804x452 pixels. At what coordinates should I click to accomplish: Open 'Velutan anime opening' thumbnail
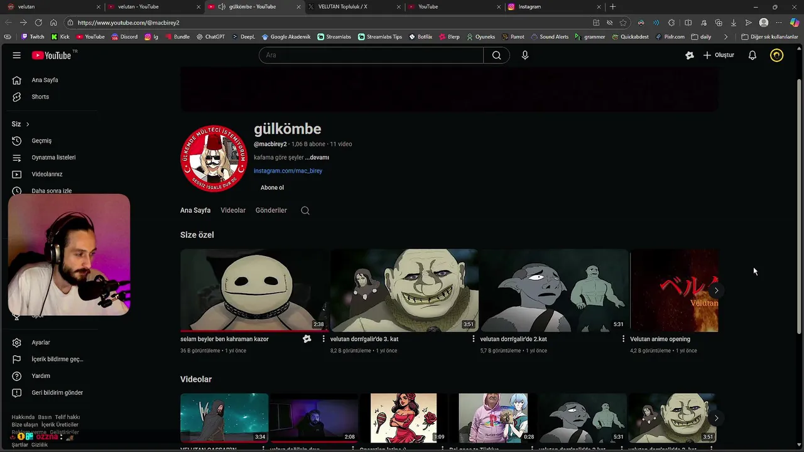pos(674,290)
